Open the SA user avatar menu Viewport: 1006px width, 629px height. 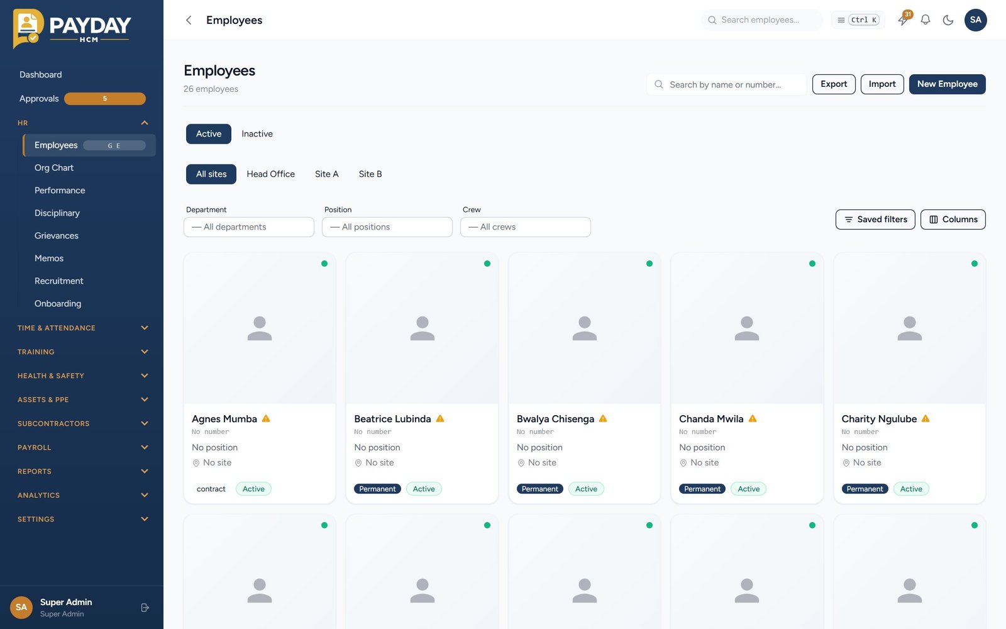(976, 20)
